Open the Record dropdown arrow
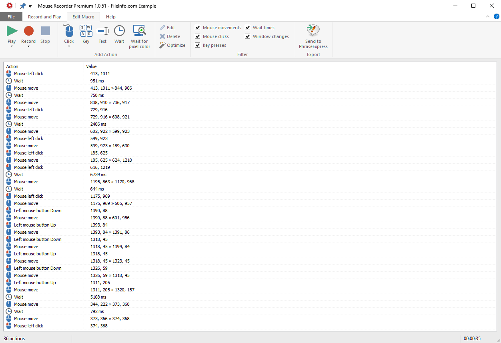The height and width of the screenshot is (343, 501). click(x=28, y=46)
